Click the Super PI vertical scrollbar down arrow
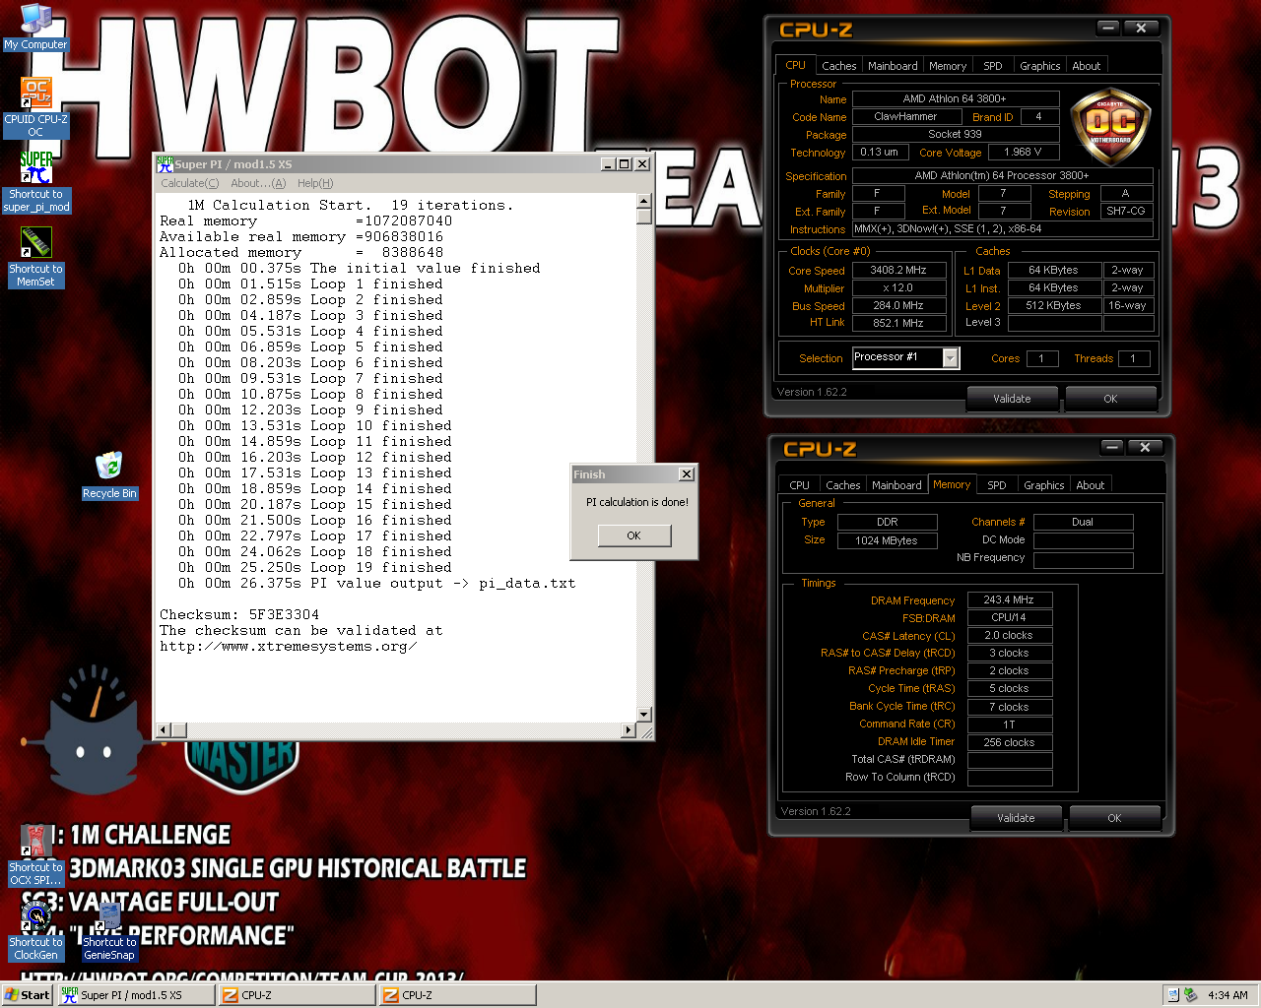 coord(644,715)
